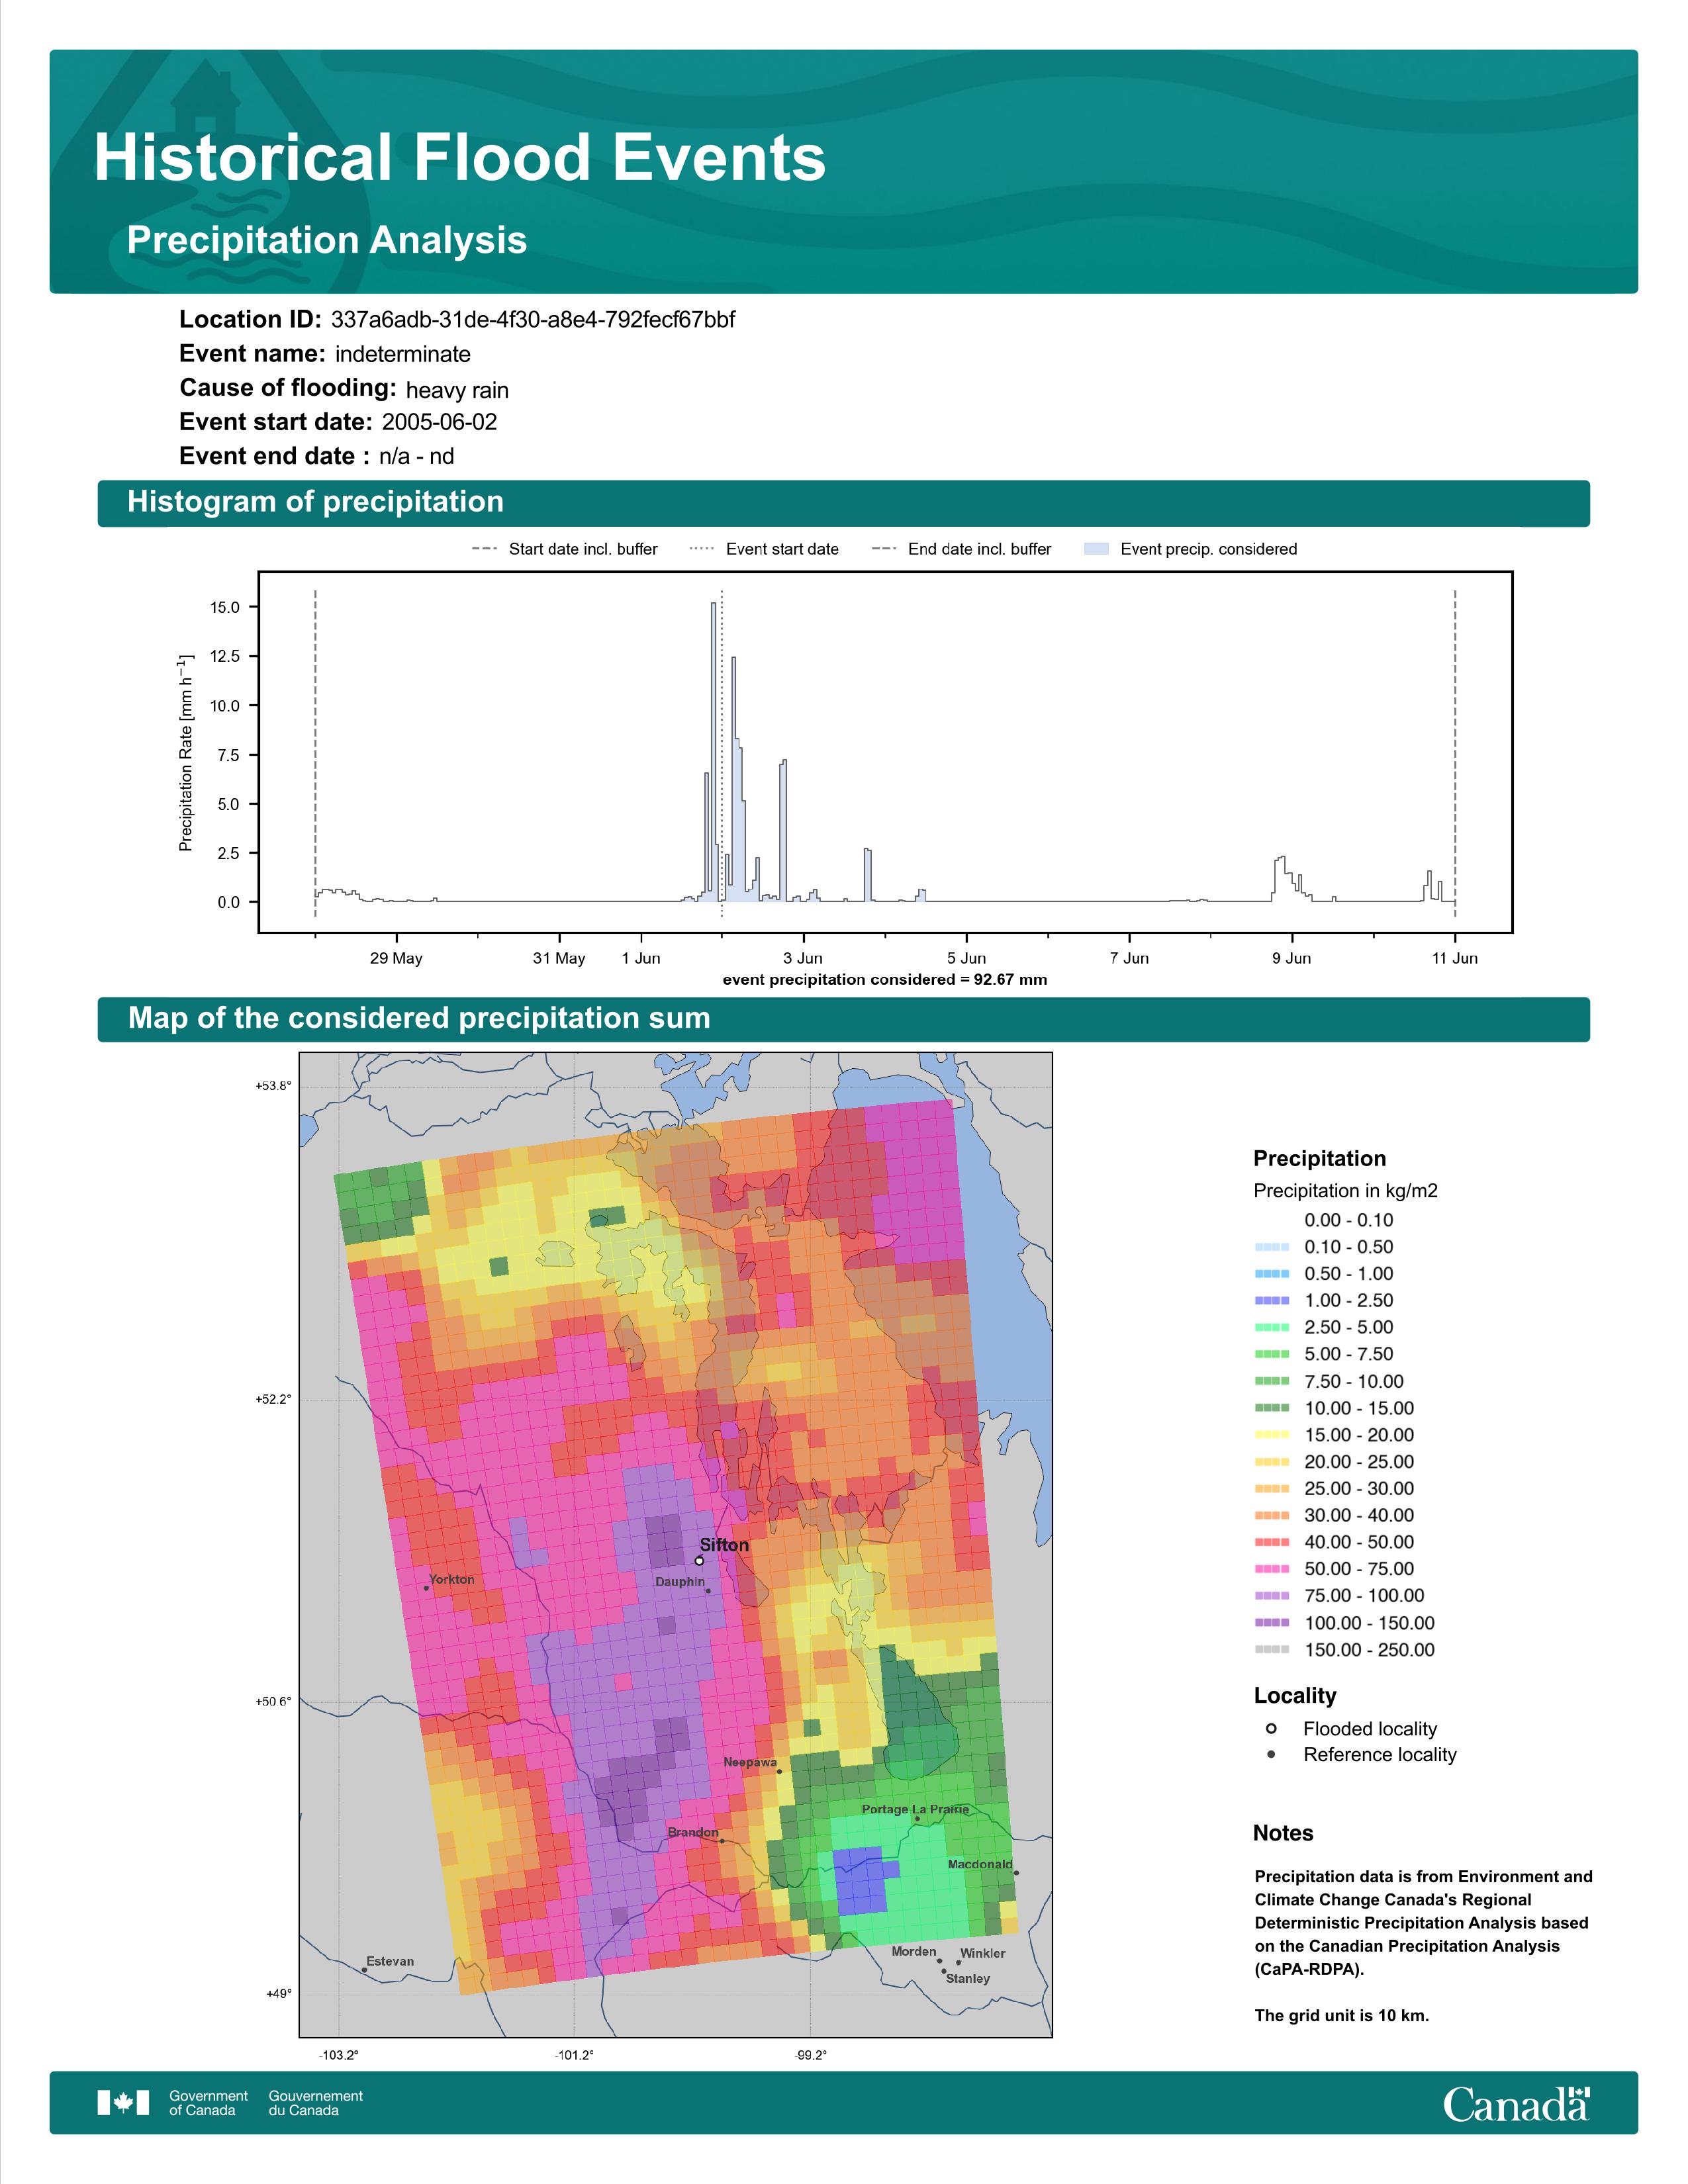Click event start date value 2005-06-02
The image size is (1688, 2184).
439,422
